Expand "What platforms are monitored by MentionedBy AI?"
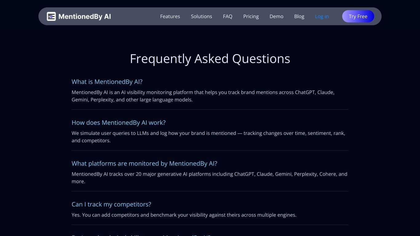This screenshot has height=236, width=420. [145, 163]
